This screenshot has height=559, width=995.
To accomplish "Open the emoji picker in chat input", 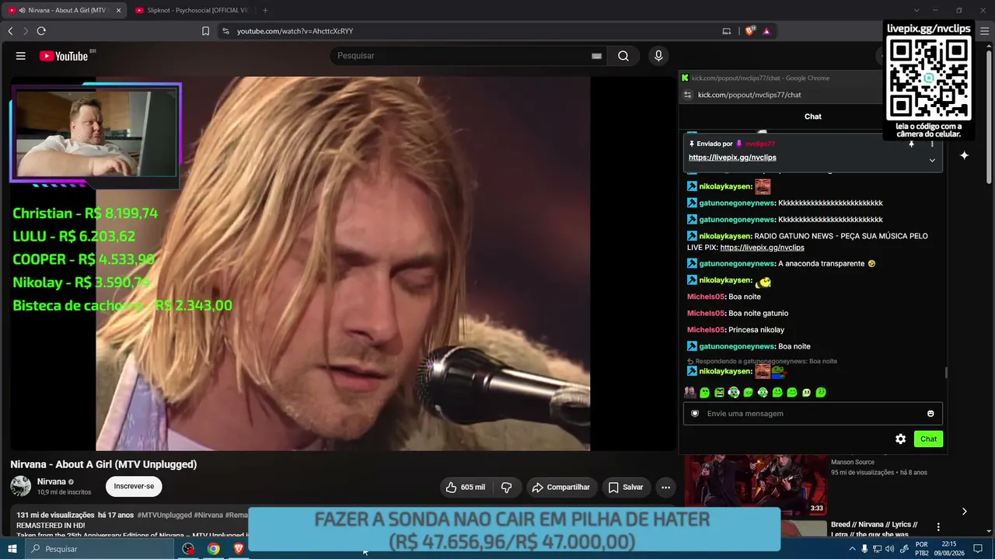I will pos(930,414).
